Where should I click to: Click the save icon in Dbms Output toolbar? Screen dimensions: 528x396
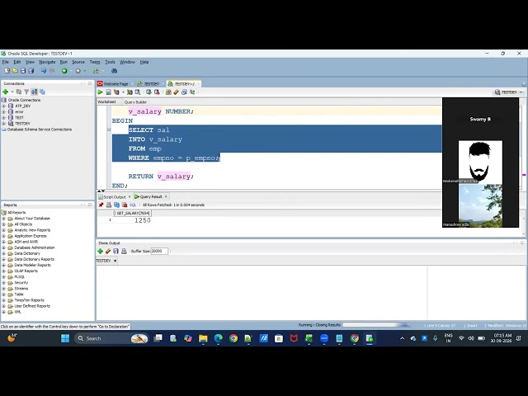pos(115,251)
